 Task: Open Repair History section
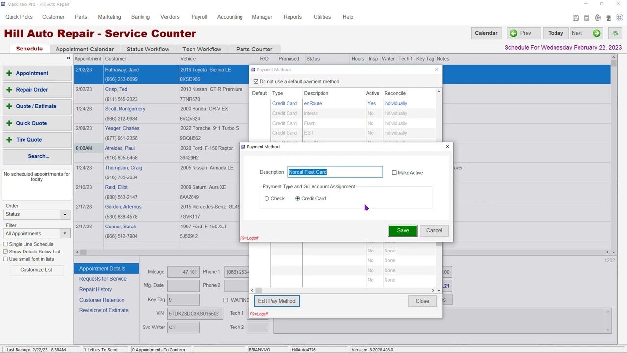[96, 290]
